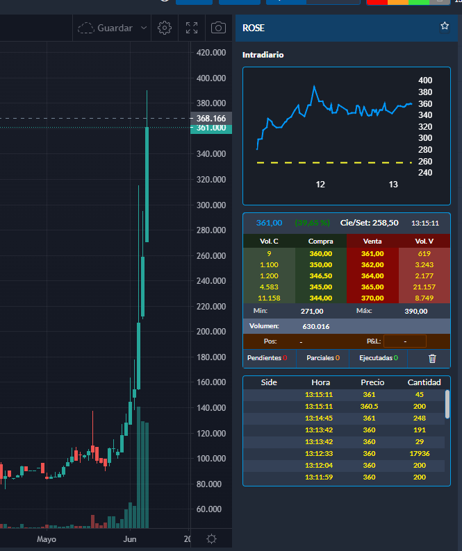Click ask volume 21.157
The image size is (462, 551).
(424, 287)
